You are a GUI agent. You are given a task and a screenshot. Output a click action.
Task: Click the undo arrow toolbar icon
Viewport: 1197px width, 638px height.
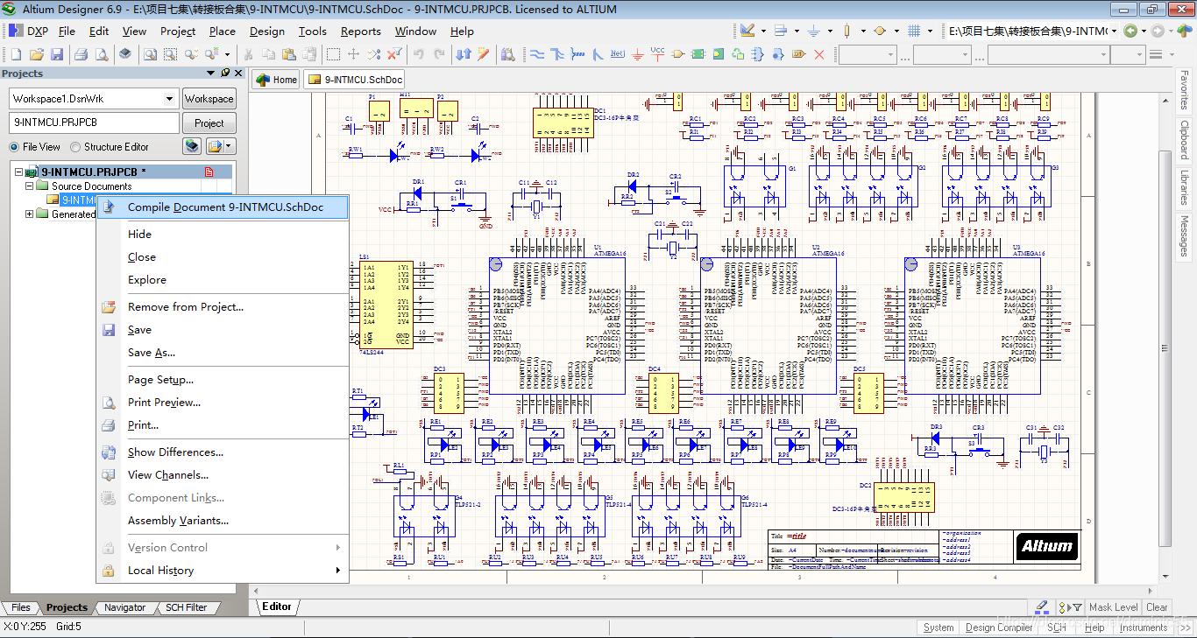418,54
